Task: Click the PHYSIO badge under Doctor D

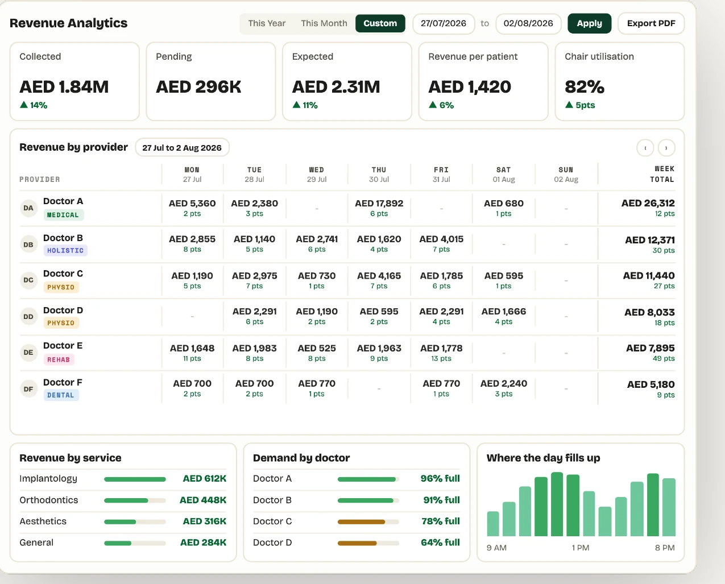Action: coord(61,323)
